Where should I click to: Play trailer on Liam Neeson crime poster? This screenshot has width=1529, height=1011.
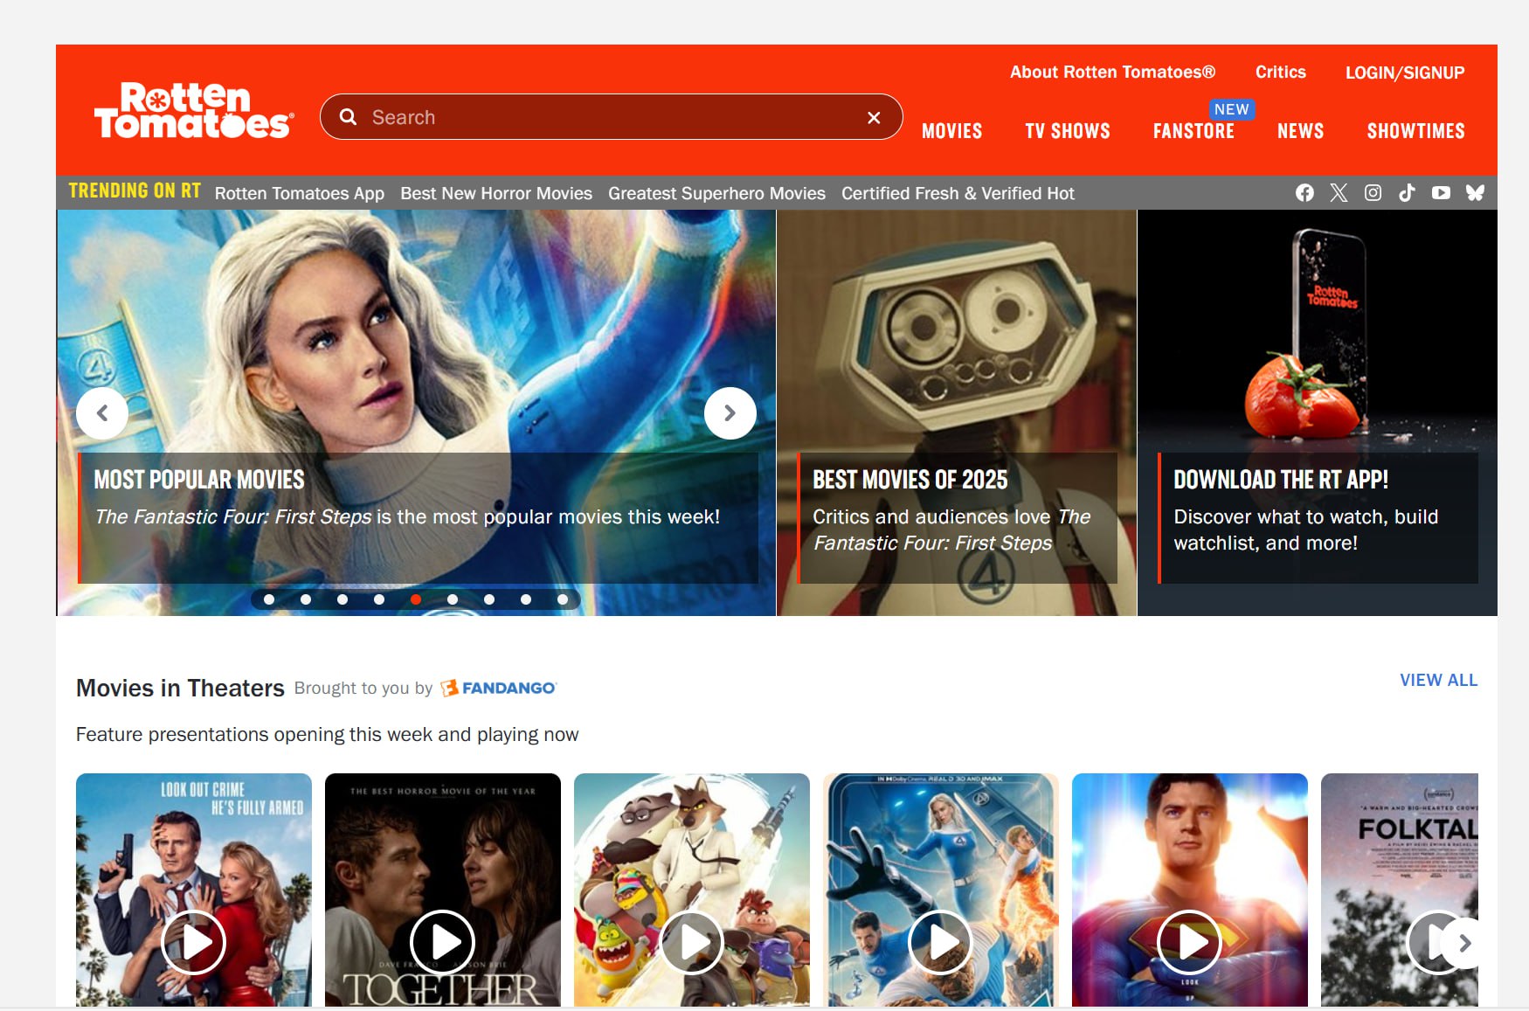pyautogui.click(x=194, y=943)
